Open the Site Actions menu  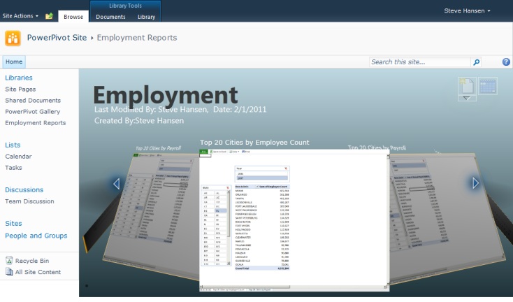point(20,16)
